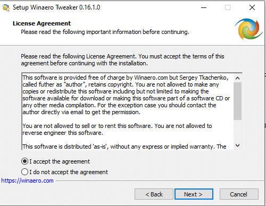Close the Winaero Tweaker setup window

click(x=252, y=7)
